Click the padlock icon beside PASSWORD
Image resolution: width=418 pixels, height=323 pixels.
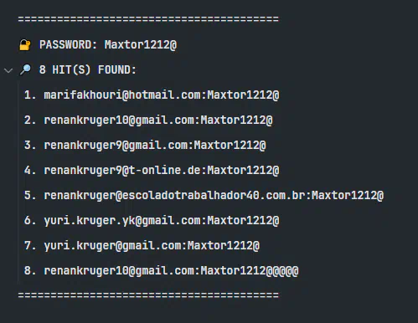click(x=25, y=45)
